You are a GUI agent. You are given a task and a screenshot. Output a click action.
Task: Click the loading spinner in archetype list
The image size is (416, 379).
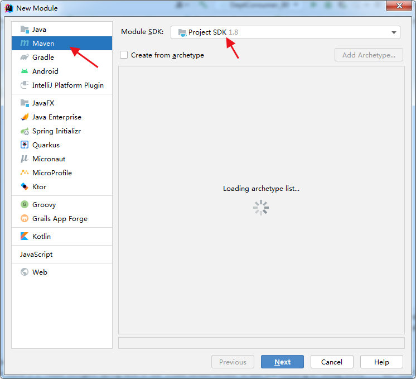tap(261, 208)
